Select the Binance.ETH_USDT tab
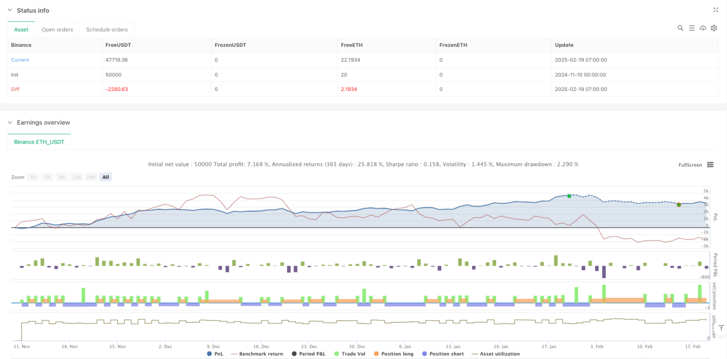The height and width of the screenshot is (359, 727). point(39,142)
